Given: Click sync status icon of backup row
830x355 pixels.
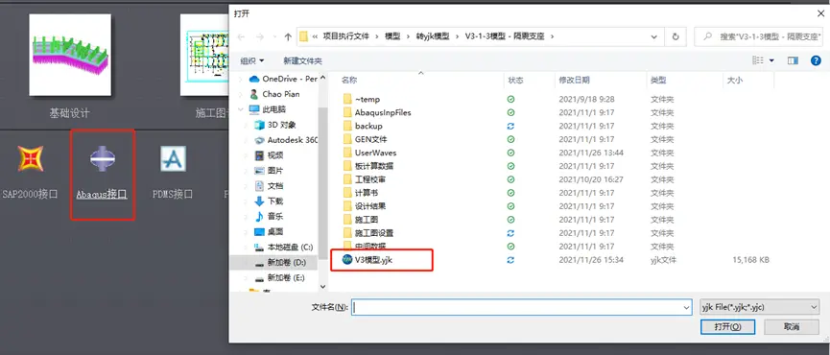Looking at the screenshot, I should (510, 126).
